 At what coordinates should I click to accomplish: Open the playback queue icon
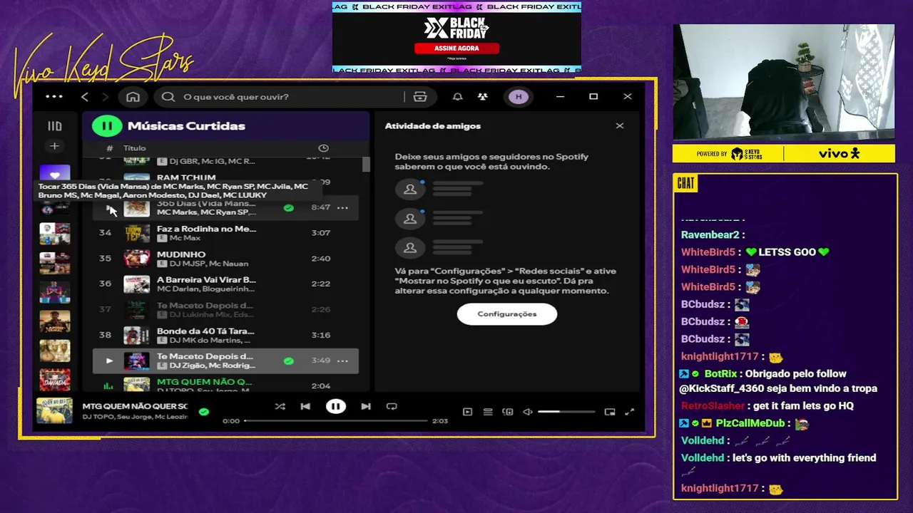point(488,412)
